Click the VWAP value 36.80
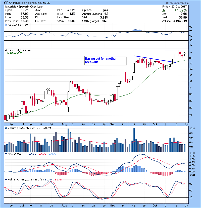 click(x=72, y=21)
